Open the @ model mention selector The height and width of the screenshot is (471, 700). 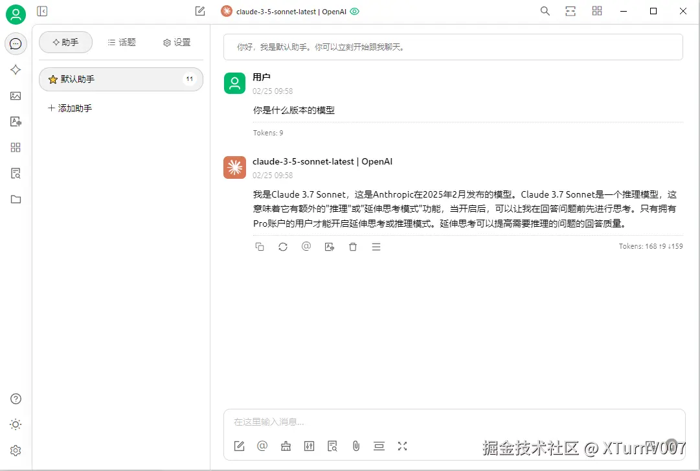[x=262, y=446]
